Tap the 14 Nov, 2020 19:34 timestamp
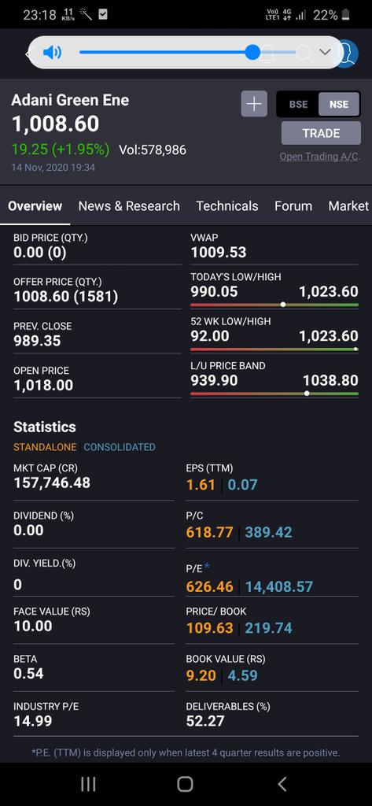The image size is (372, 806). [x=53, y=168]
